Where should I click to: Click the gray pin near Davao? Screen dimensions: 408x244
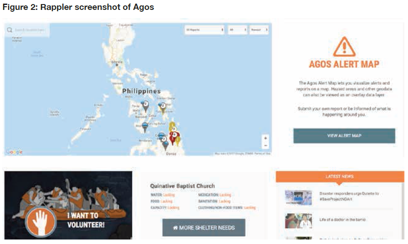(166, 145)
